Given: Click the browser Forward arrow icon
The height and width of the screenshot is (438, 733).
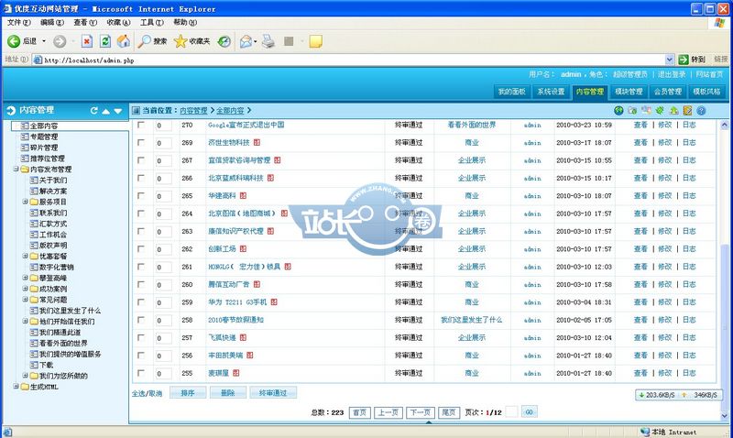Looking at the screenshot, I should point(60,41).
